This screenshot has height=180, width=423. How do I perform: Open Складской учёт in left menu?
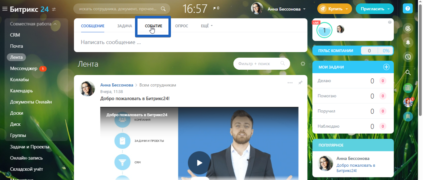tap(26, 169)
